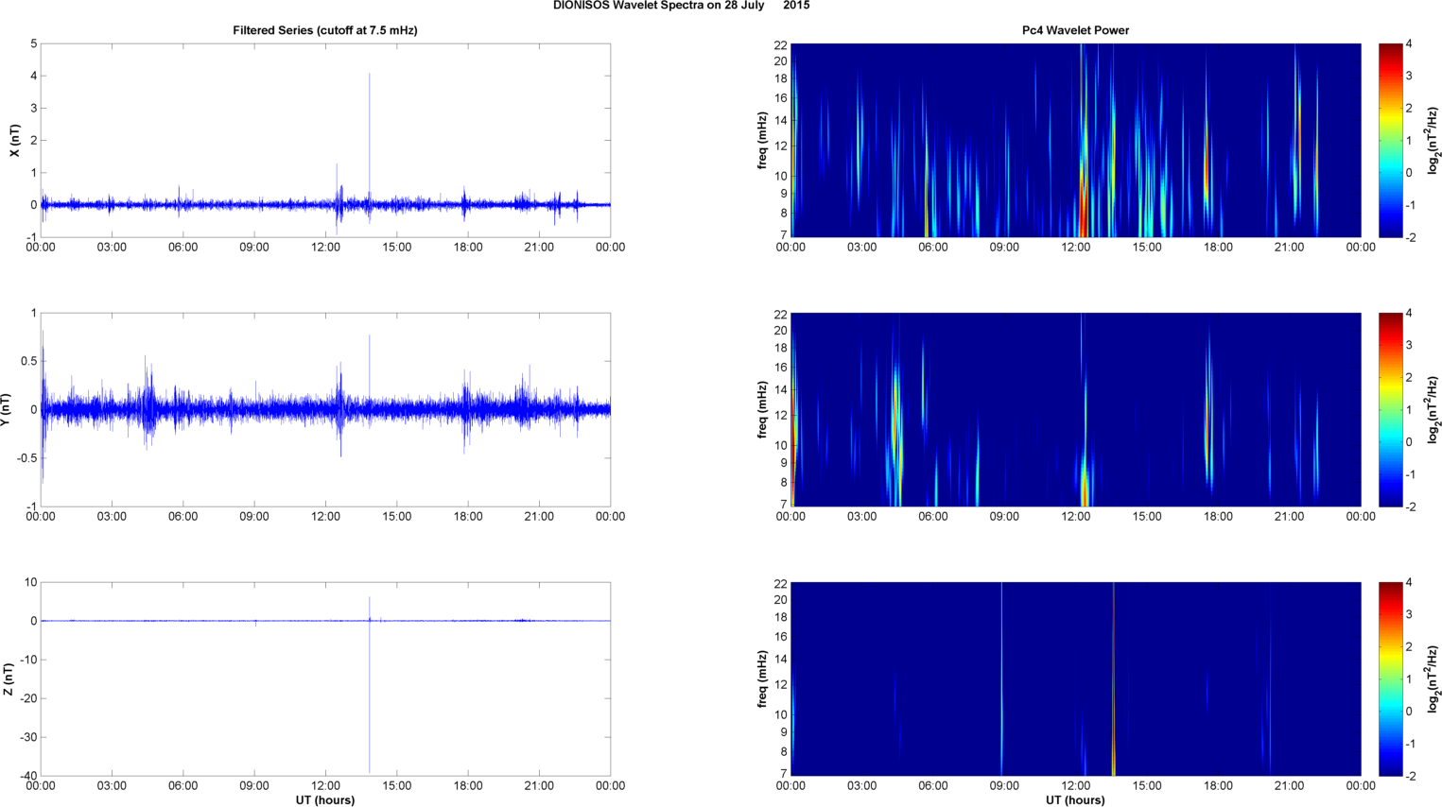Click the "18:00" tick under the Y time series
The image size is (1442, 807).
point(468,517)
